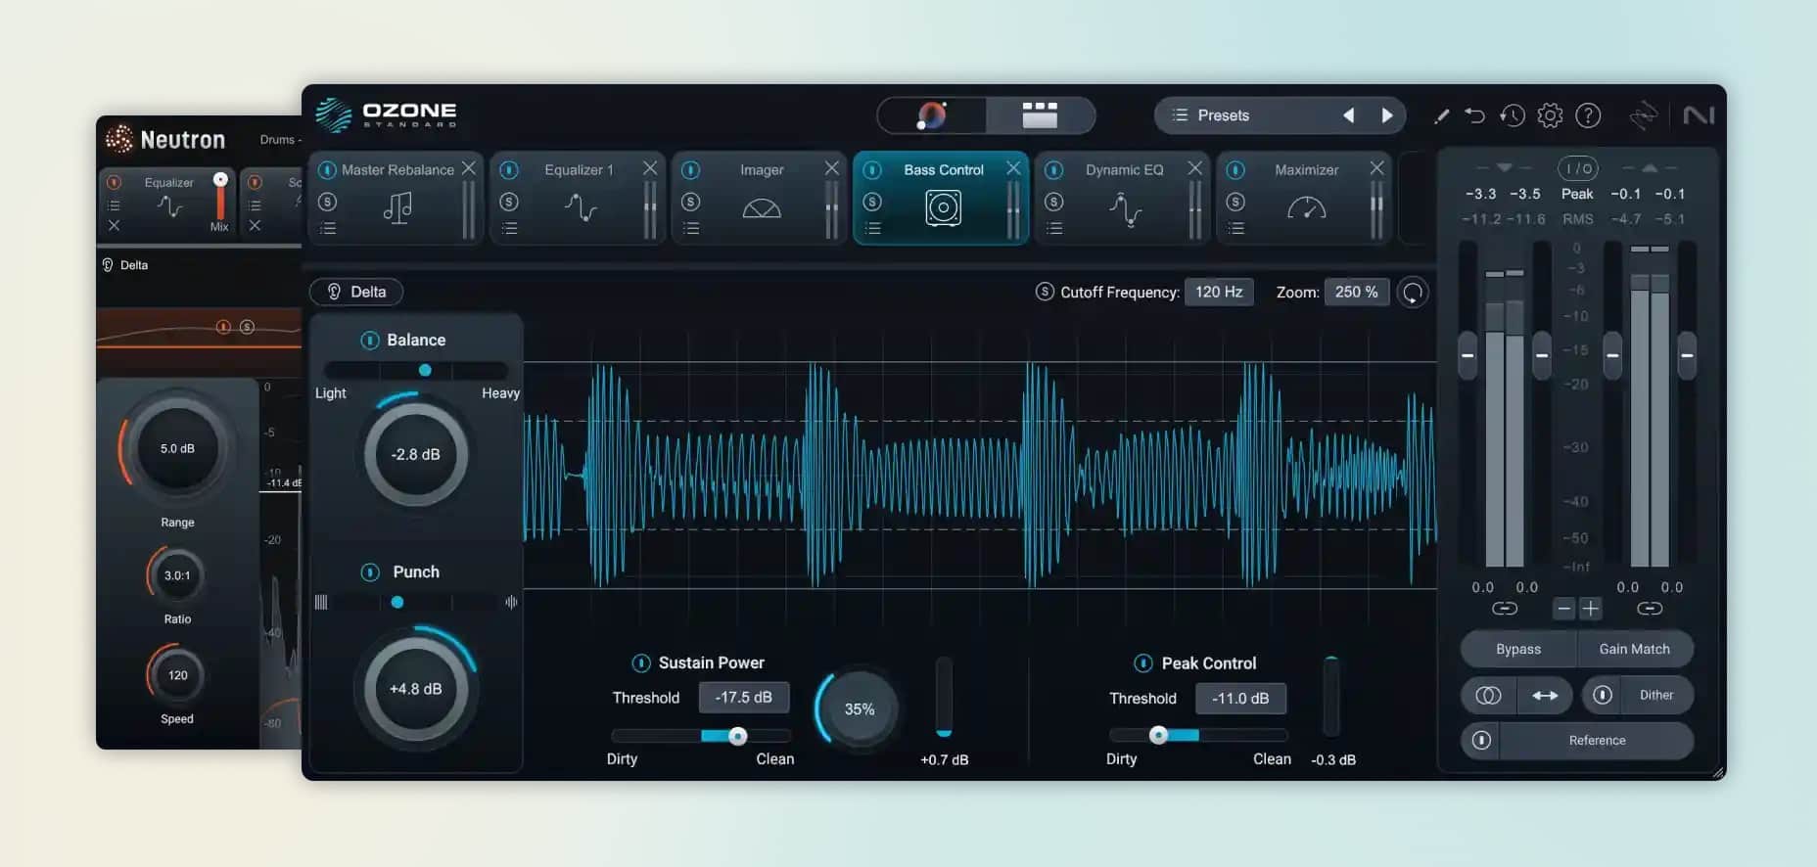Image resolution: width=1817 pixels, height=867 pixels.
Task: Open Dynamic EQ preset list
Action: coord(1054,229)
